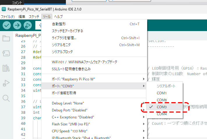The height and width of the screenshot is (139, 207).
Task: Open the Search magnifier sidebar icon
Action: point(6,98)
